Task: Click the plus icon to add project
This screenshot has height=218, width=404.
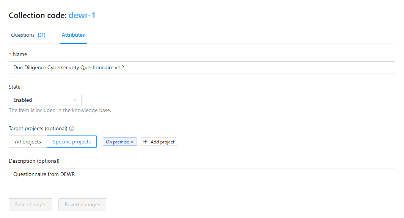Action: pyautogui.click(x=145, y=142)
